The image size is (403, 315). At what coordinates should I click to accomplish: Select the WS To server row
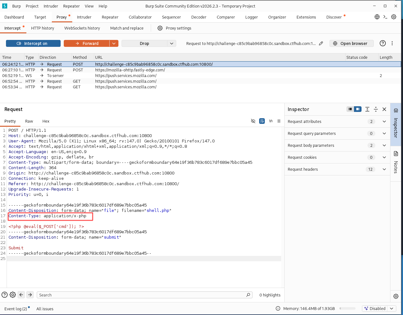pos(201,75)
